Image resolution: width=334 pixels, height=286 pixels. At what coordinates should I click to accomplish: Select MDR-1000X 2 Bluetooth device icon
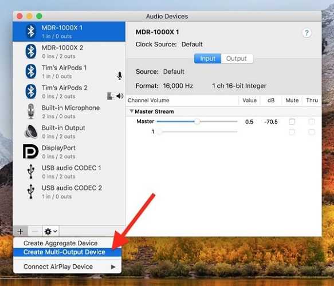point(31,51)
